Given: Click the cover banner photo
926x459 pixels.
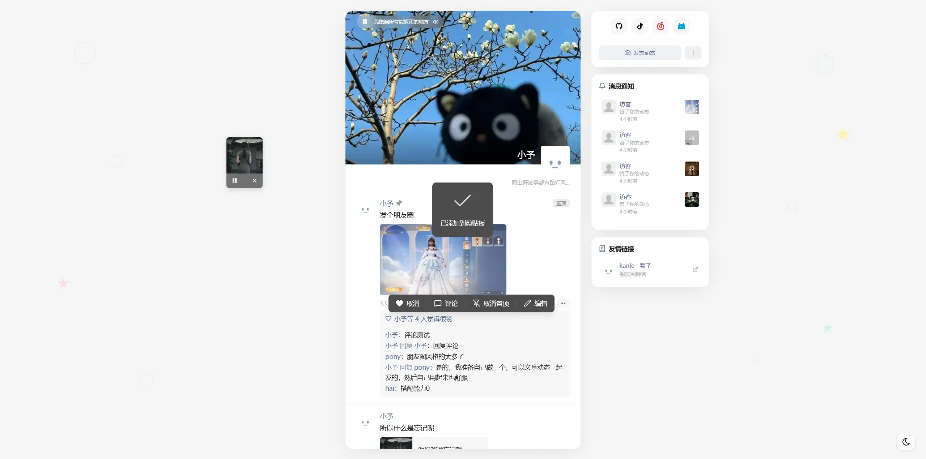Looking at the screenshot, I should [463, 87].
